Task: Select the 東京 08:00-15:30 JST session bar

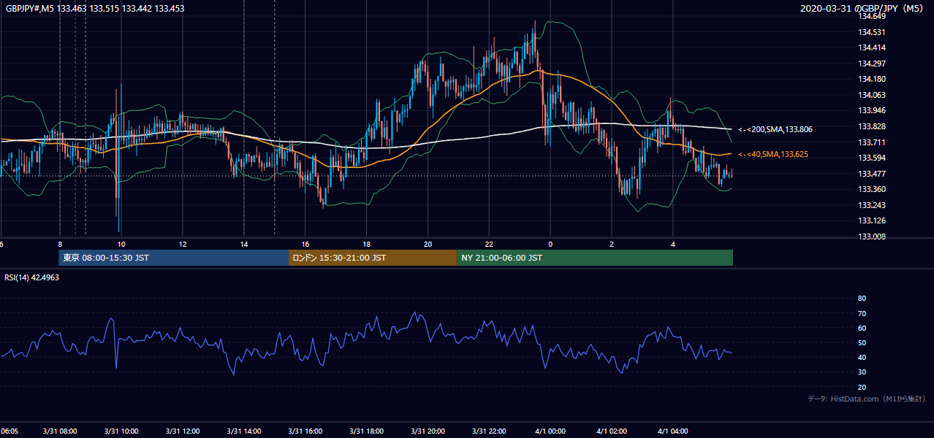Action: [x=174, y=258]
